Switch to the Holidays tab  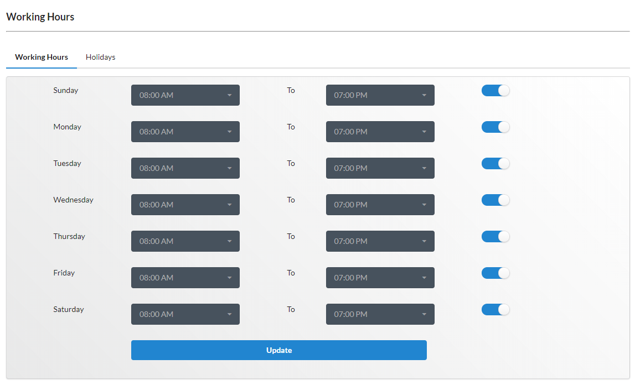point(100,57)
